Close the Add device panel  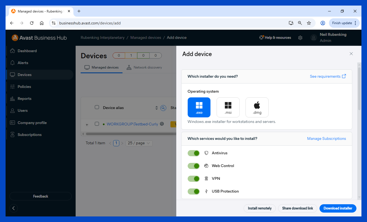point(351,54)
